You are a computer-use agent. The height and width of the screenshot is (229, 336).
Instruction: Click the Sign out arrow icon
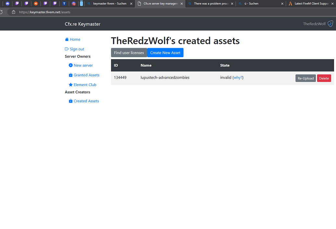tap(67, 49)
